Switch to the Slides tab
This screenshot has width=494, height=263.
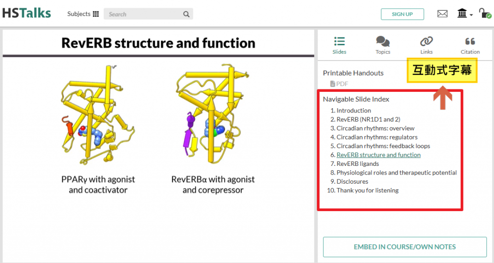pyautogui.click(x=339, y=45)
